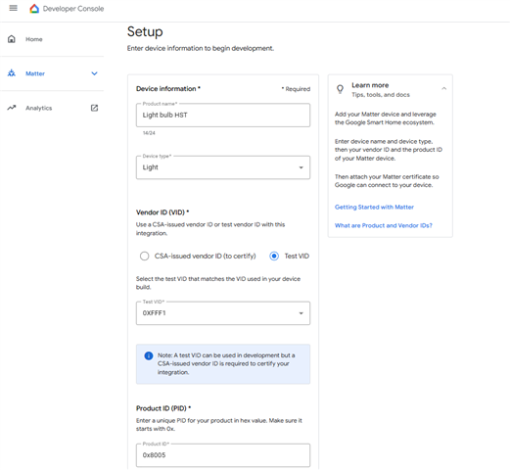
Task: Open the Device type dropdown
Action: pyautogui.click(x=223, y=167)
